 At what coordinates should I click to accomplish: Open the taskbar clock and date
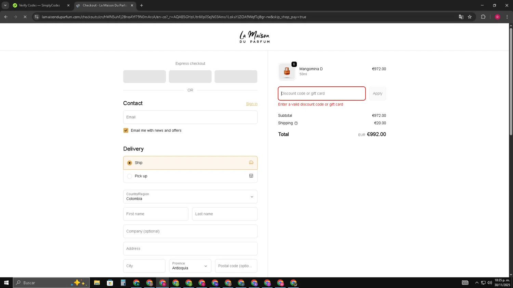pos(502,283)
